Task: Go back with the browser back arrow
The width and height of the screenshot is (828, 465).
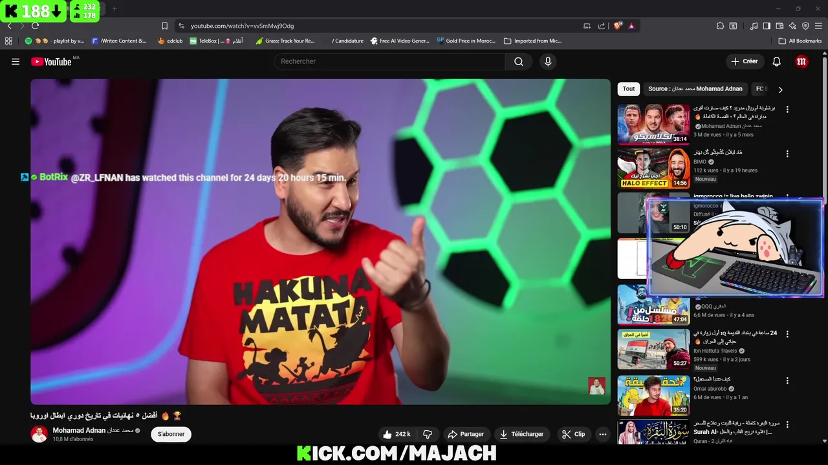Action: 9,26
